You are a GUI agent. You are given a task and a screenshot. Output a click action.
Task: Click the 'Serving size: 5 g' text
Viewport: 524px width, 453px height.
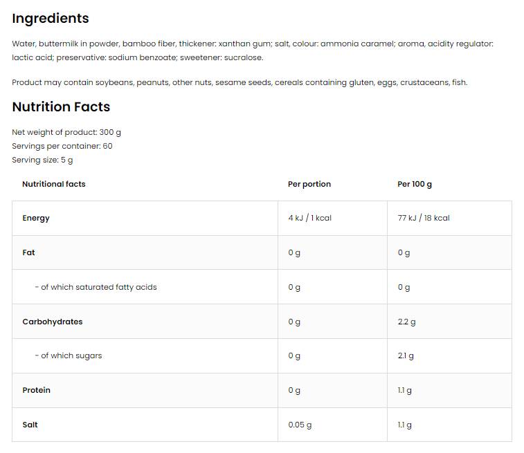click(x=42, y=160)
